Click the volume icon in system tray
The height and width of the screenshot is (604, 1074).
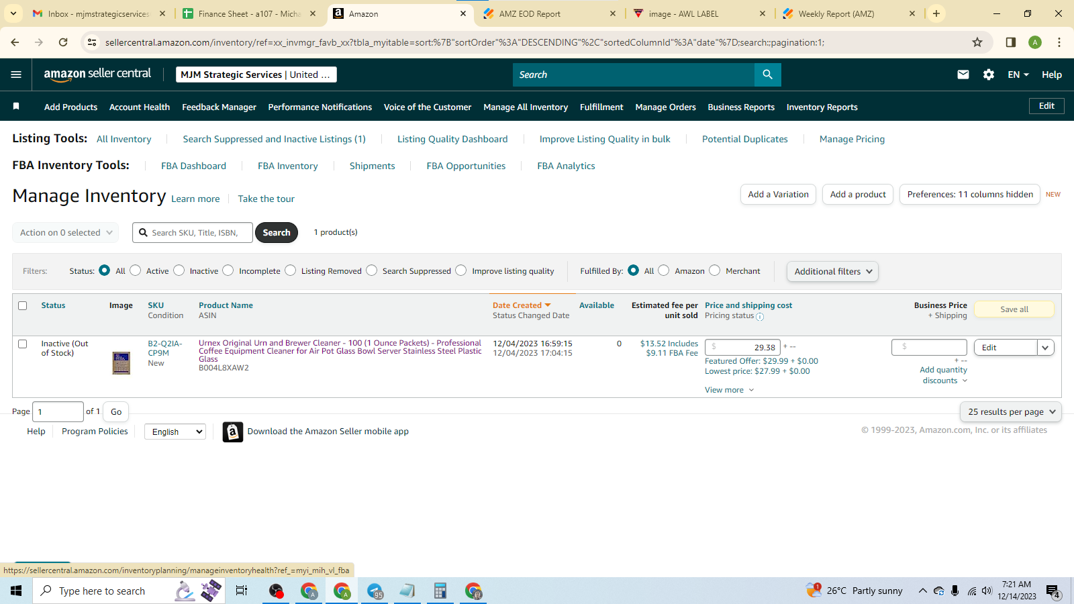[x=987, y=591]
